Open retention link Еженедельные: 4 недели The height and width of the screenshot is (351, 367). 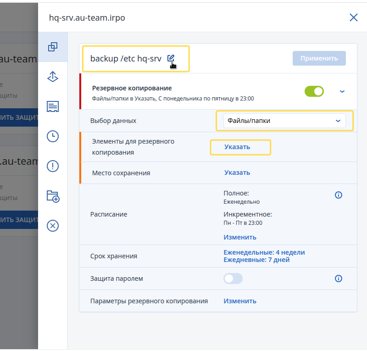(x=264, y=252)
